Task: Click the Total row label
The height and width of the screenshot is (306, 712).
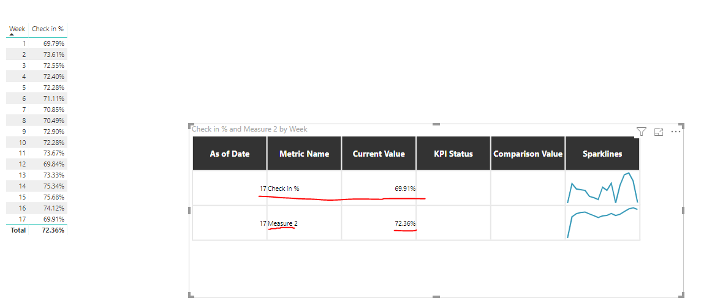Action: click(19, 230)
